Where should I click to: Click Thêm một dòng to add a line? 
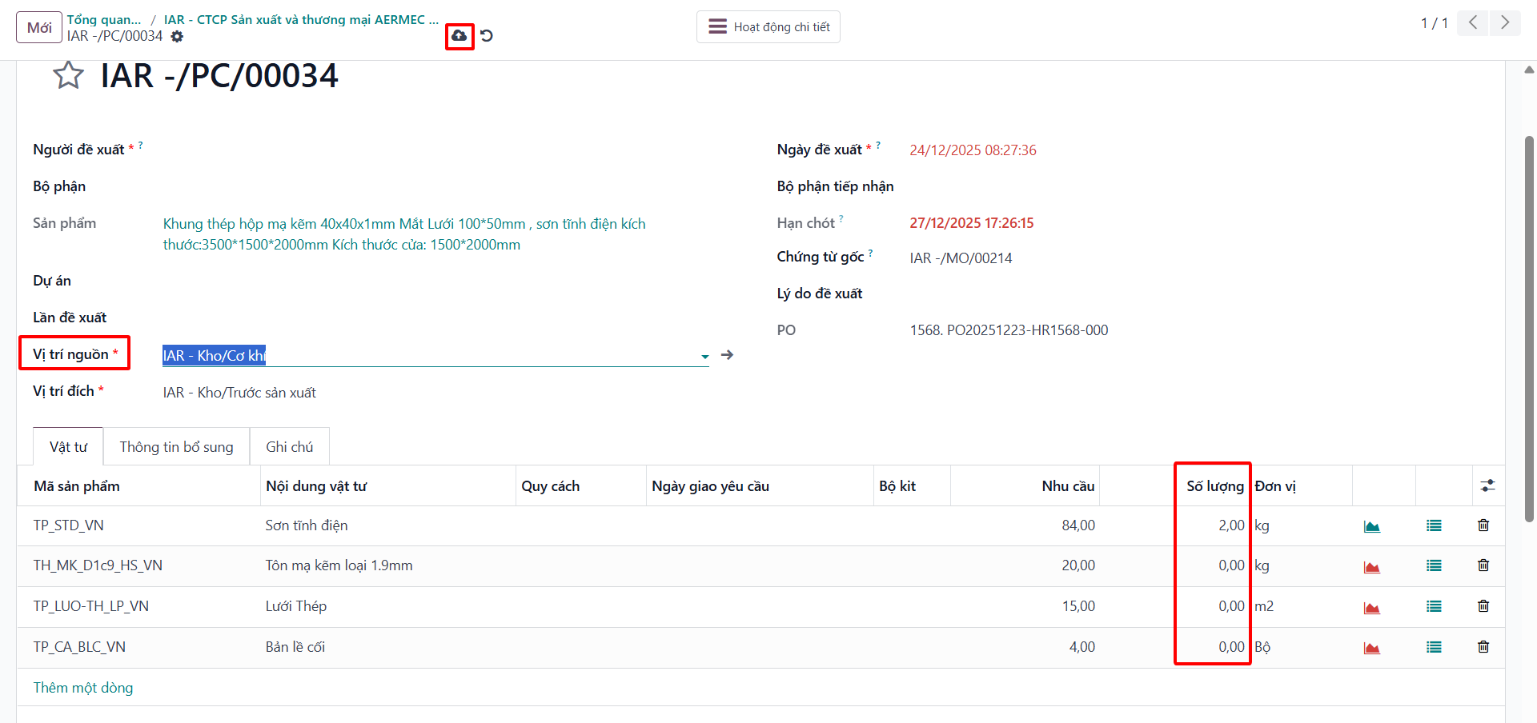tap(83, 688)
